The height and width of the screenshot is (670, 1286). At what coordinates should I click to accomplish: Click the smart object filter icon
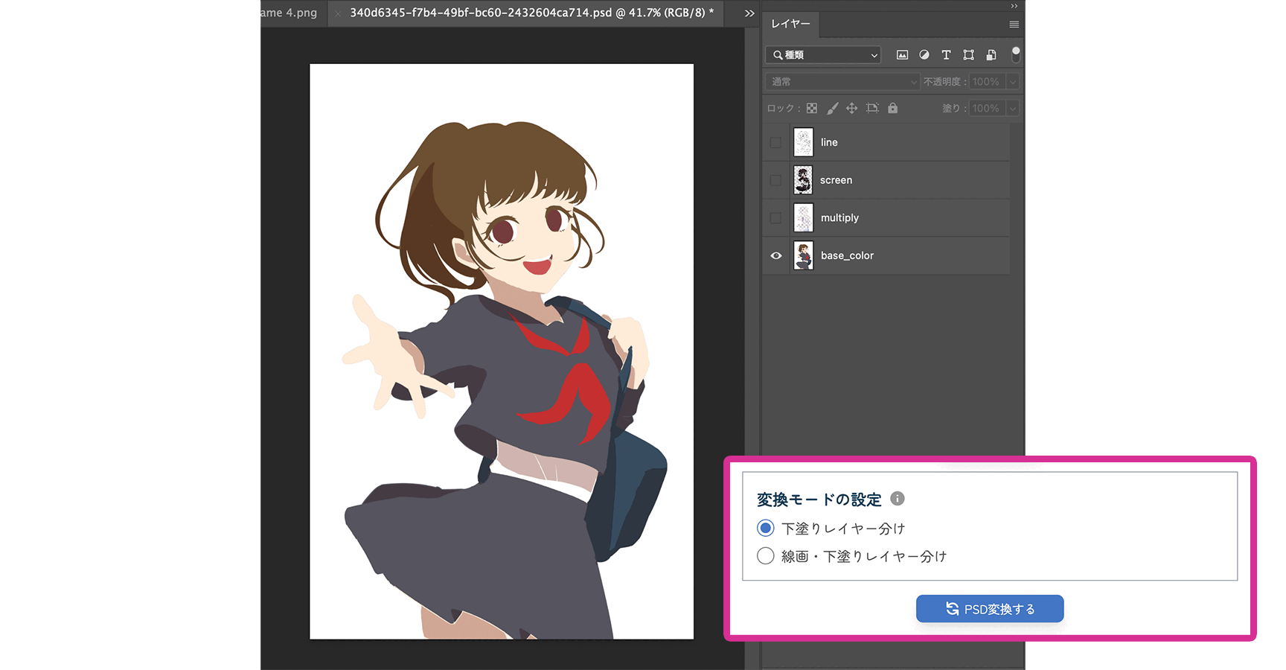click(991, 55)
